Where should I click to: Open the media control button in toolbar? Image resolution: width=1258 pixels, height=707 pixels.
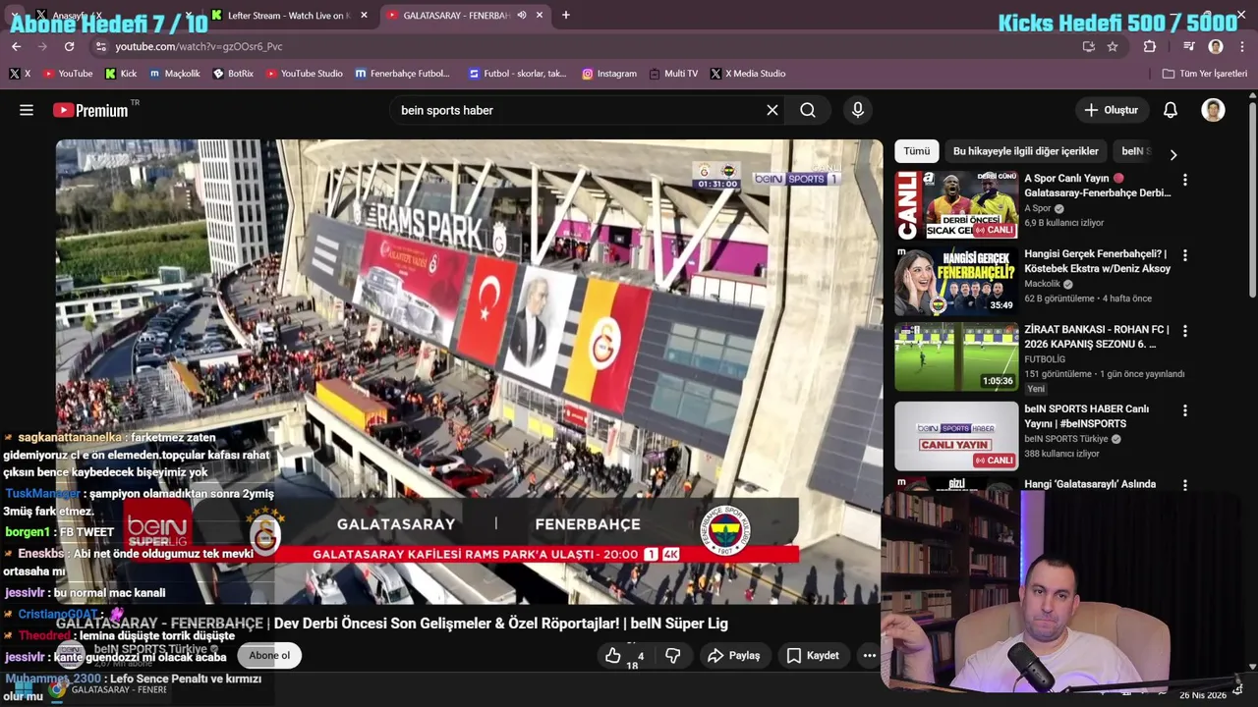pos(1189,46)
